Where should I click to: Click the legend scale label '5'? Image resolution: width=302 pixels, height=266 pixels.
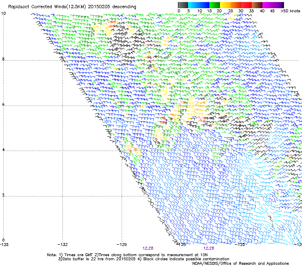pos(189,11)
